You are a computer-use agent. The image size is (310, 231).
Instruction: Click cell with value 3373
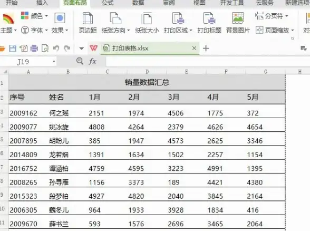(x=147, y=180)
